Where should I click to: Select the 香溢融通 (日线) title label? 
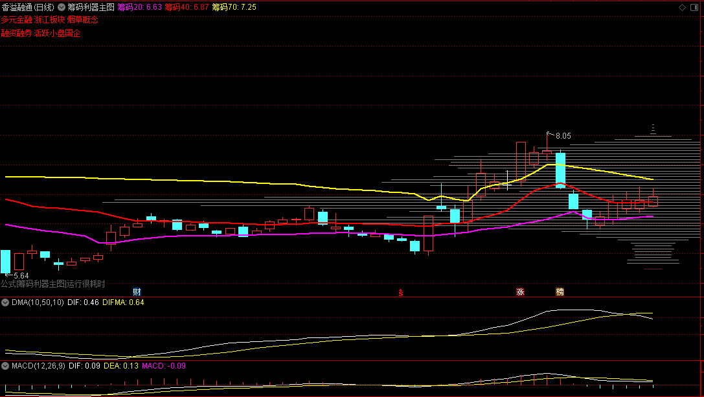click(28, 7)
